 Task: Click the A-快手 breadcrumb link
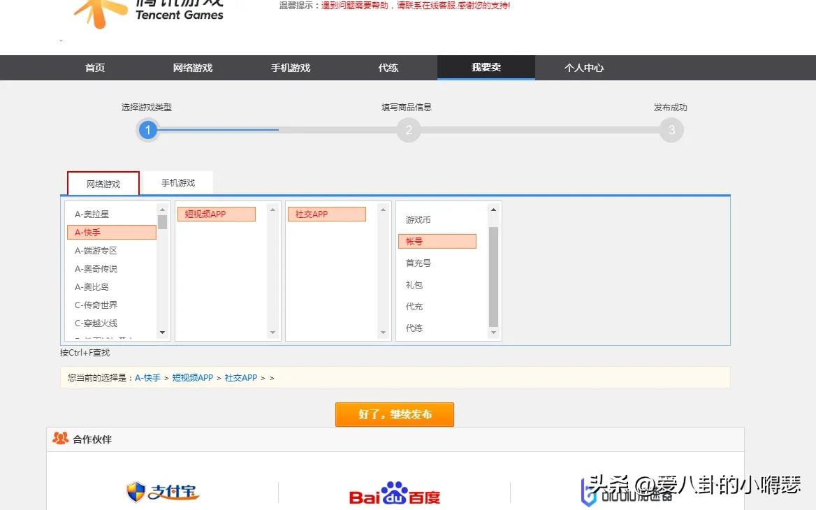tap(147, 377)
